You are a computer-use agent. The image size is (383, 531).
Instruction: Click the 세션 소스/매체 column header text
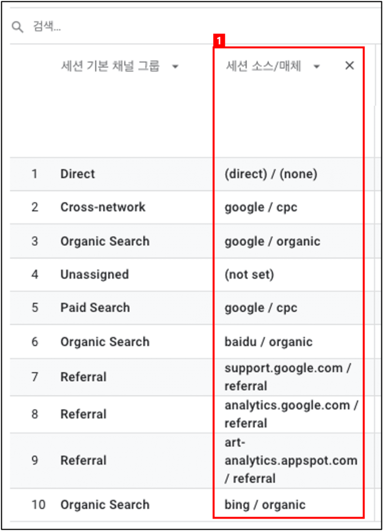(263, 66)
